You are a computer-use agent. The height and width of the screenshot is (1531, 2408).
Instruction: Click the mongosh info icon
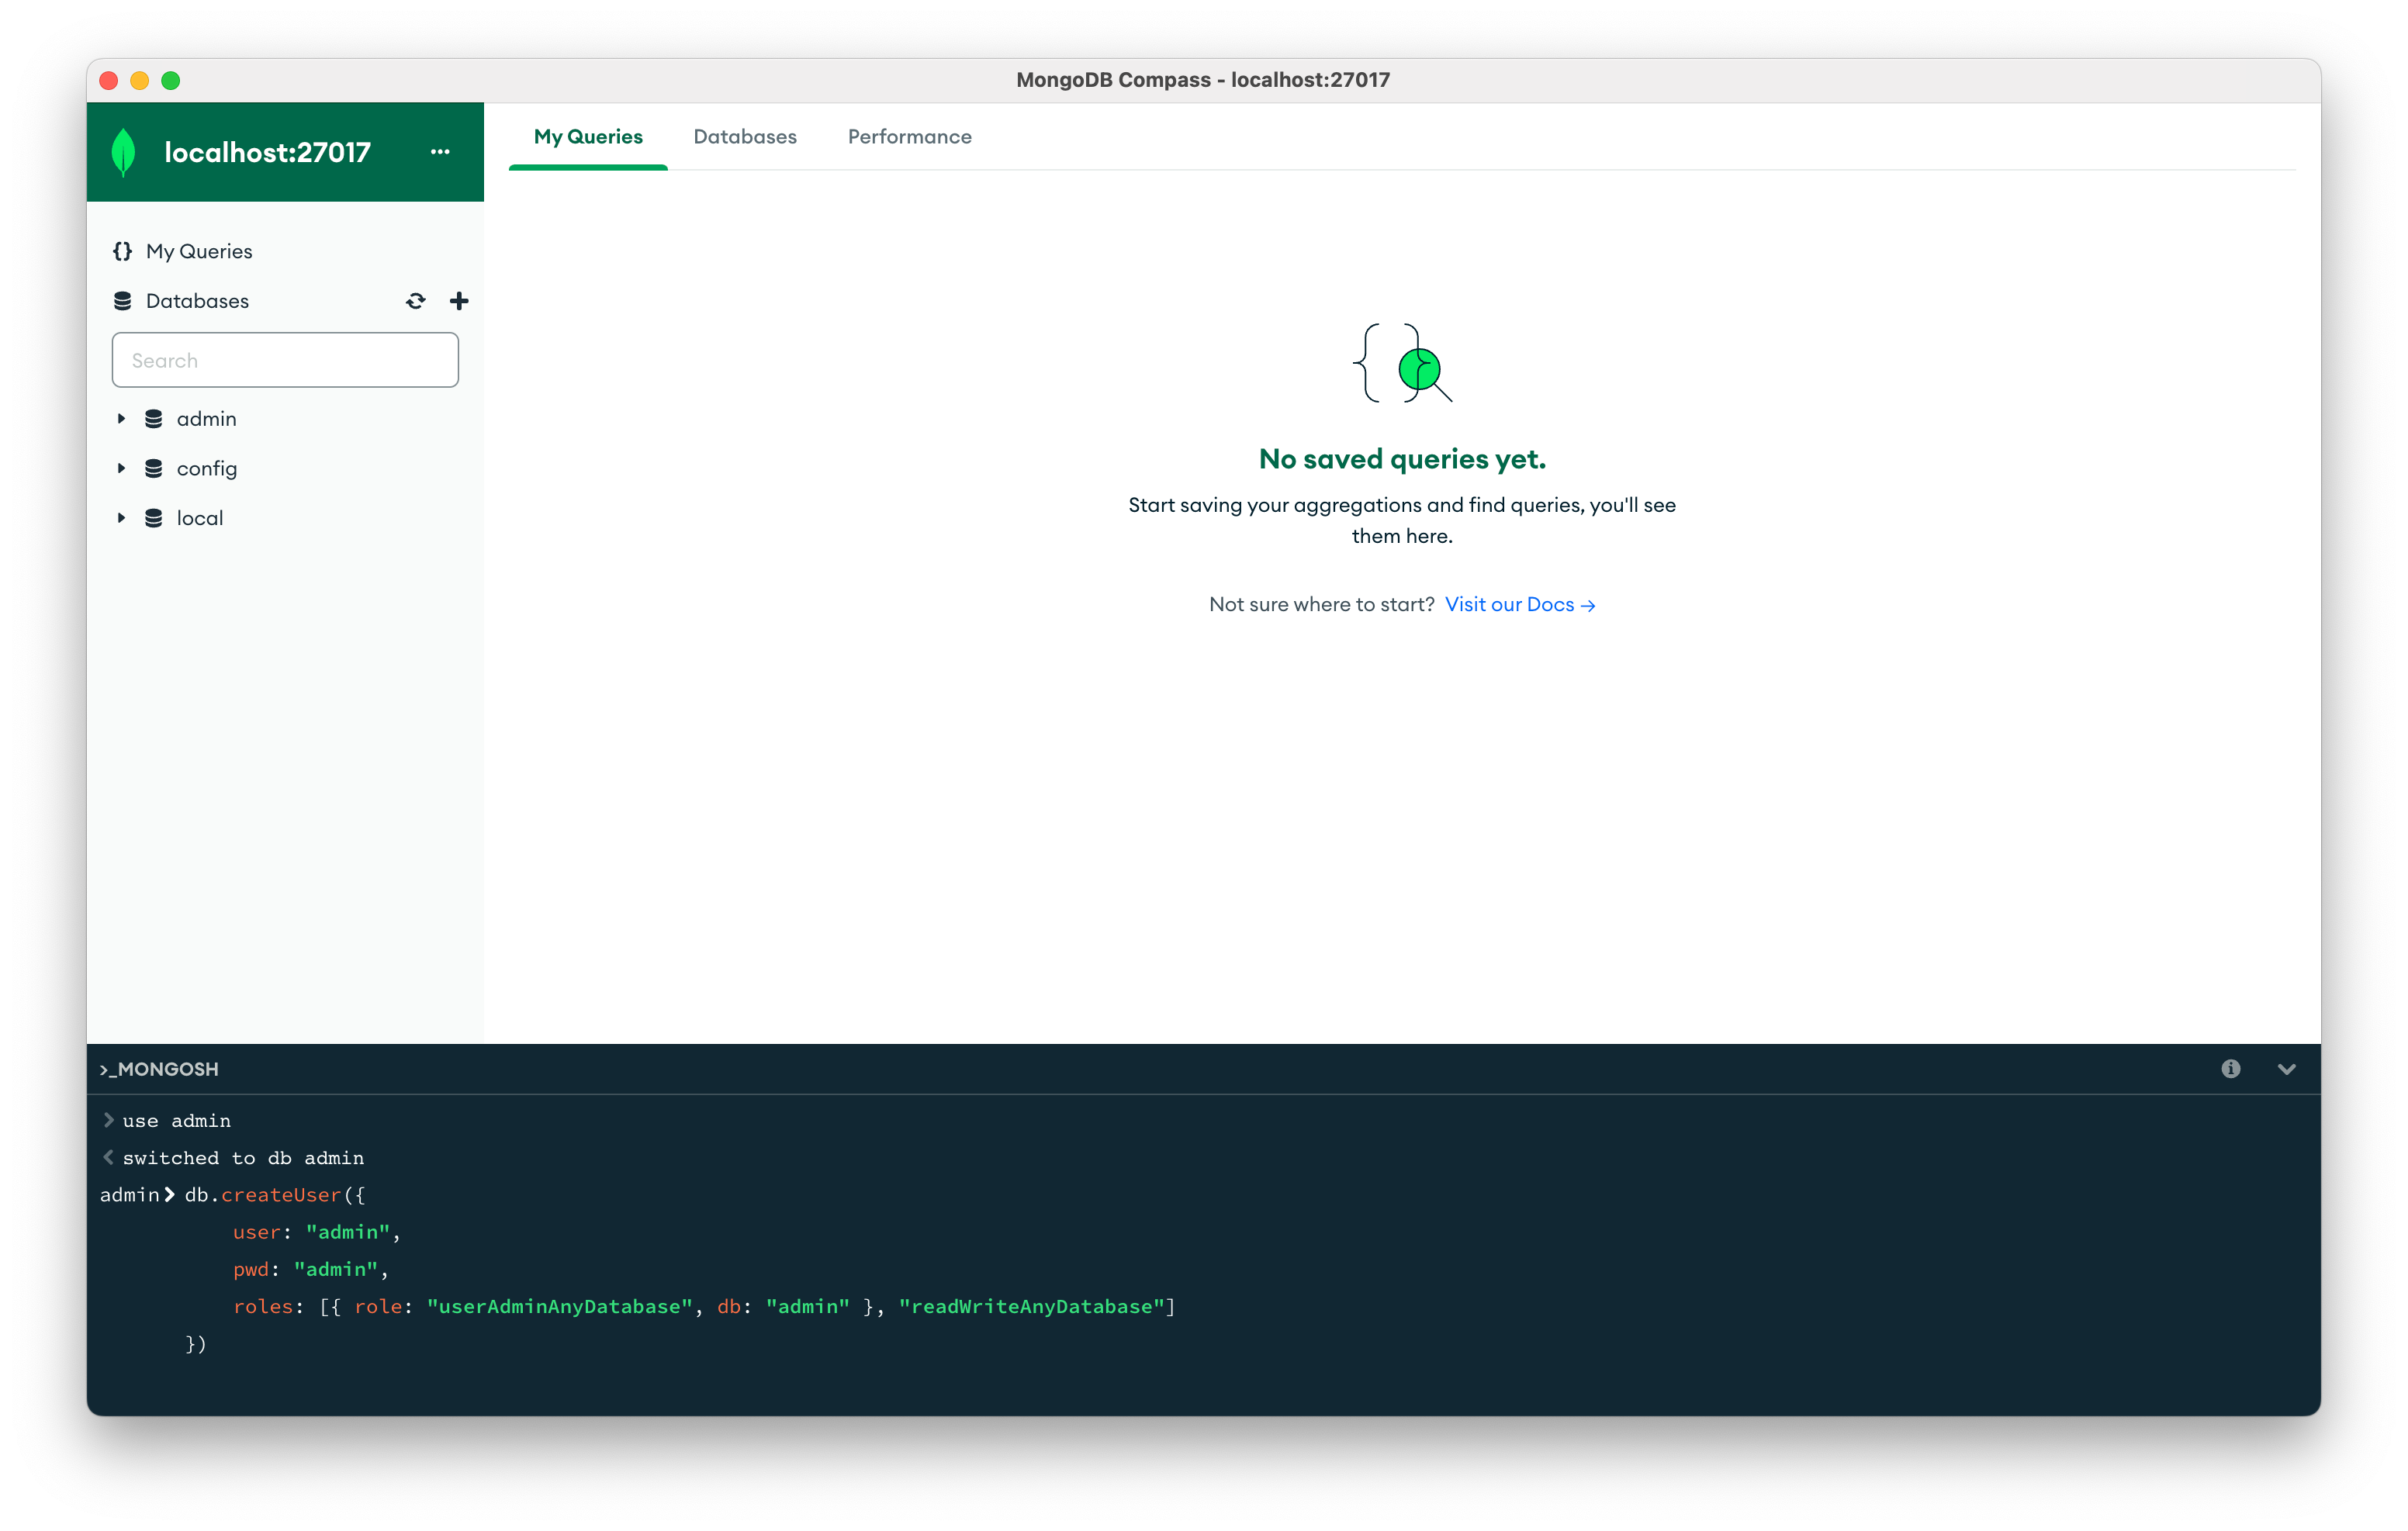point(2230,1068)
